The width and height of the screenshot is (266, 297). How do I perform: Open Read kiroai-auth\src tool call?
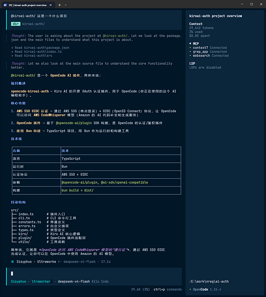pyautogui.click(x=31, y=56)
